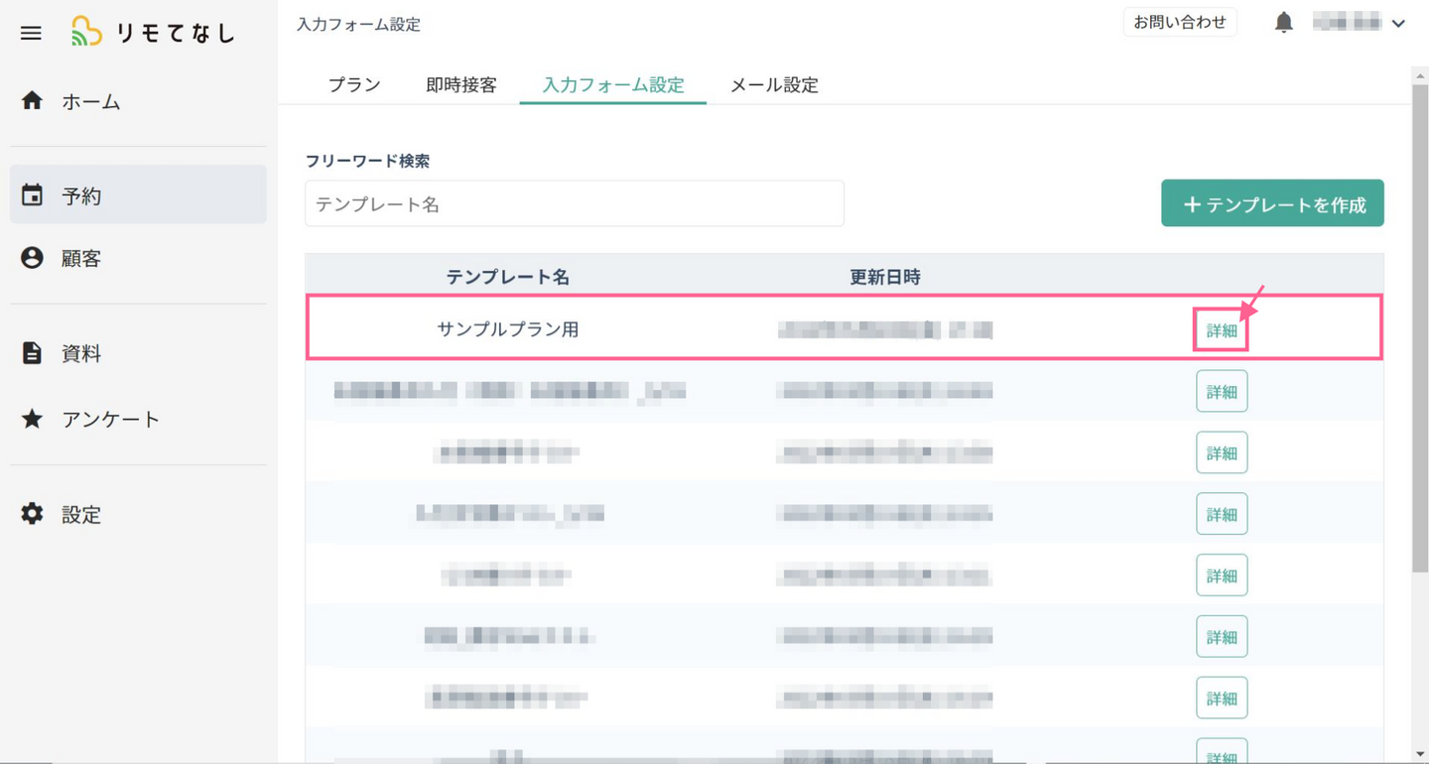Screen dimensions: 1429x764
Task: Switch to the プラン tab
Action: pyautogui.click(x=354, y=85)
